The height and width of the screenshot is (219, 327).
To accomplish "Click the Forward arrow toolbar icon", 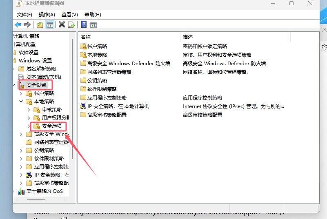I will pyautogui.click(x=27, y=24).
